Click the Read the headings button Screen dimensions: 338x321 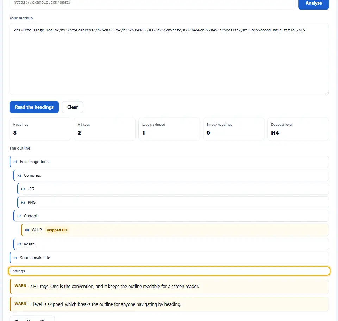click(x=34, y=107)
